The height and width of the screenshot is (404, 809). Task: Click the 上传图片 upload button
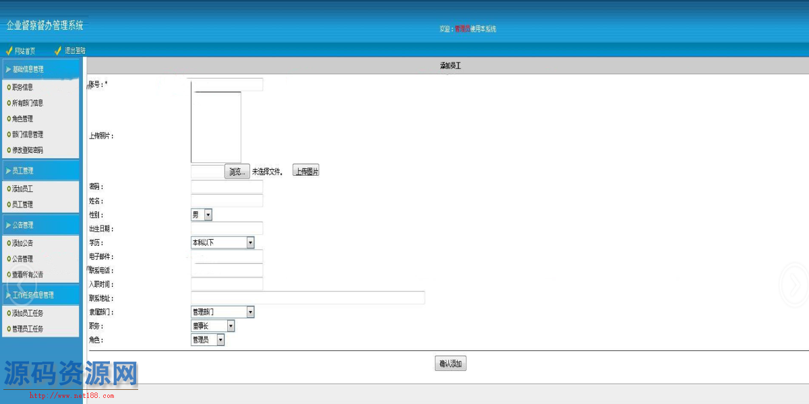click(x=306, y=172)
